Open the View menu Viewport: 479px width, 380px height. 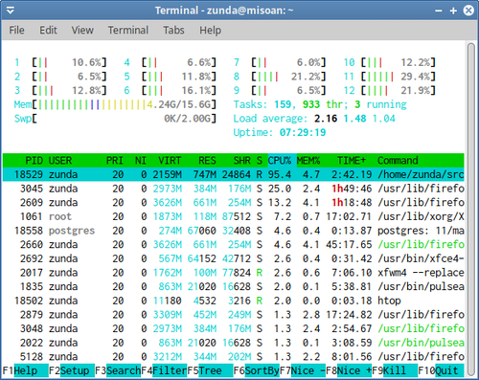pyautogui.click(x=82, y=31)
